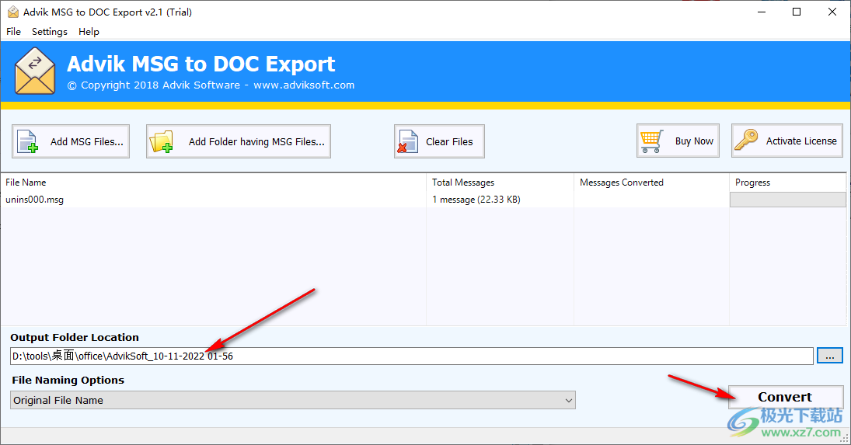Image resolution: width=851 pixels, height=445 pixels.
Task: Click the Add MSG Files document icon
Action: point(28,141)
